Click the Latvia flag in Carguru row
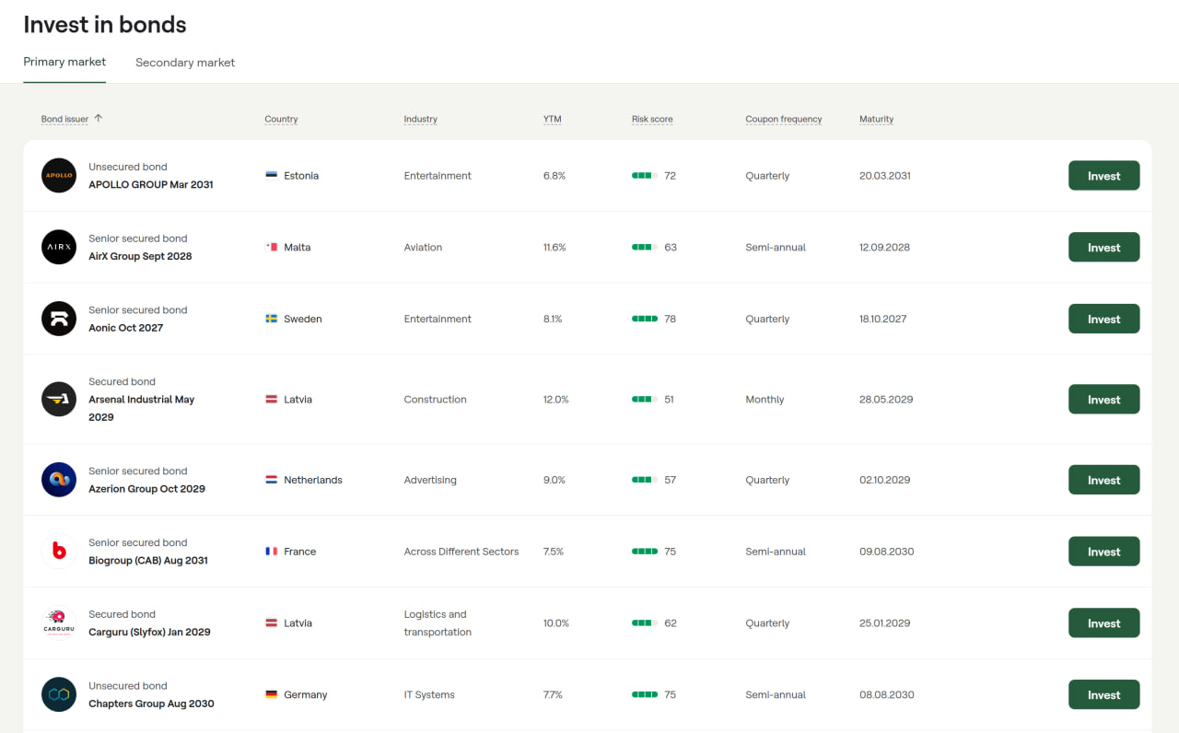The height and width of the screenshot is (733, 1179). click(272, 623)
